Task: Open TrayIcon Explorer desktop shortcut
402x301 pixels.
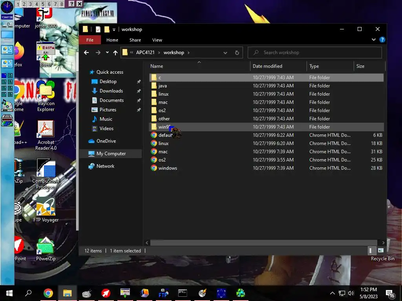Action: 46,96
